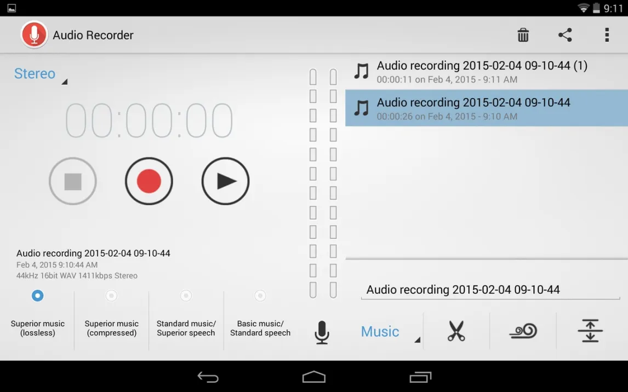Tap the Android home navigation button

pyautogui.click(x=313, y=377)
